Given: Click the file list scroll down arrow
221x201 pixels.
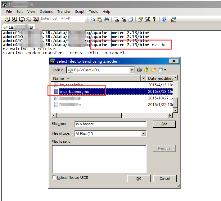Looking at the screenshot, I should click(175, 110).
